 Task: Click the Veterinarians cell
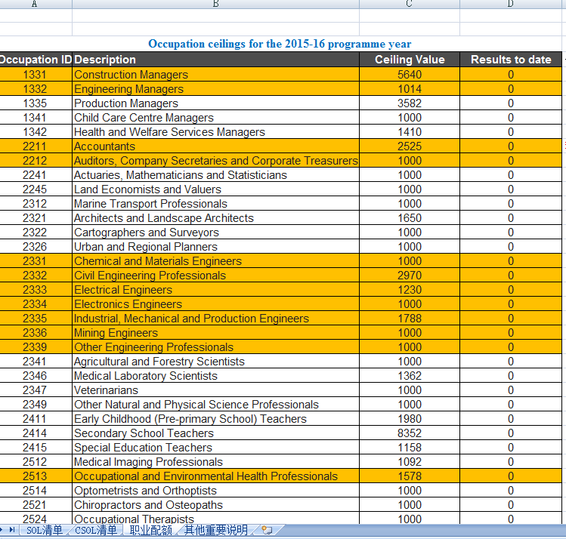(x=215, y=390)
